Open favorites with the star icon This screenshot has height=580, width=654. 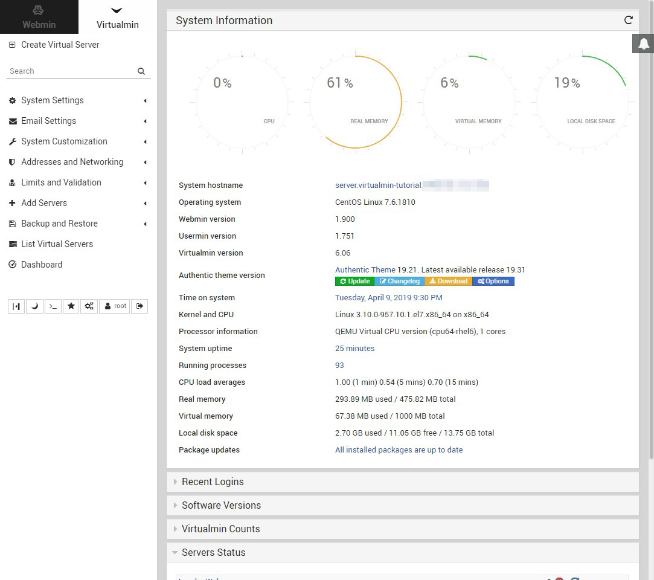click(71, 306)
